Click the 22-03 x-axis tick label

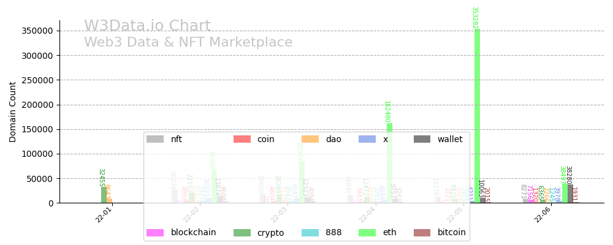(279, 215)
